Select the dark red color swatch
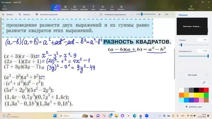Screen dimensions: 212x119 click(201, 90)
